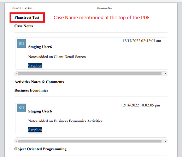Click horizontal scrollbar thumb under Business Economics note
This screenshot has height=157, width=182.
90,141
